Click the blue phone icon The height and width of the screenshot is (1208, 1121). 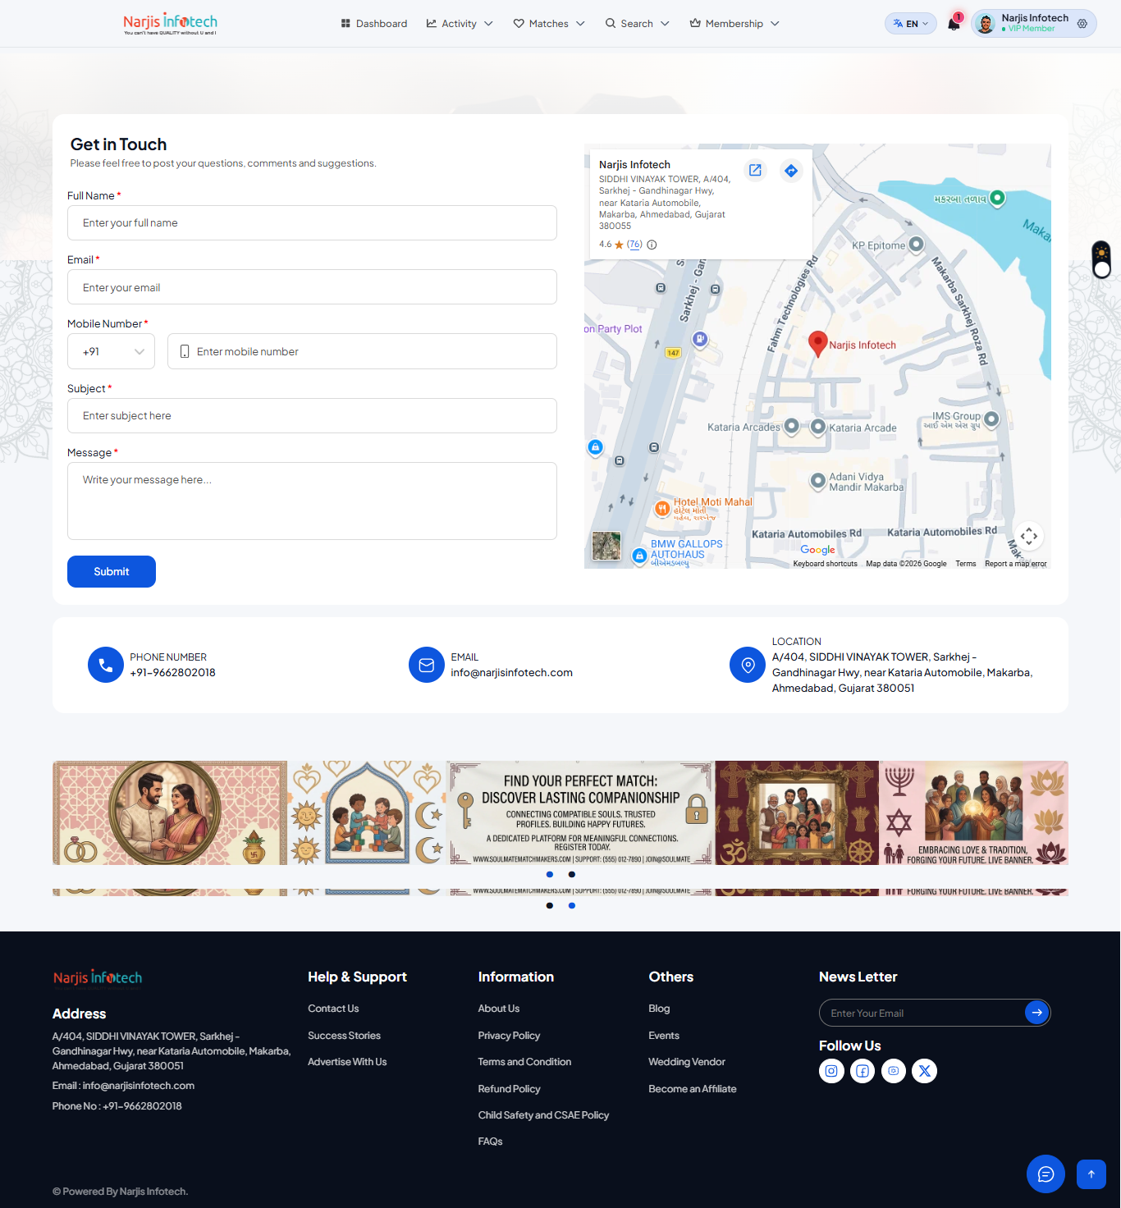106,665
